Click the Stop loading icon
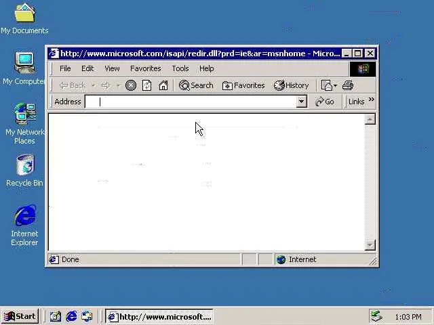 [x=131, y=85]
